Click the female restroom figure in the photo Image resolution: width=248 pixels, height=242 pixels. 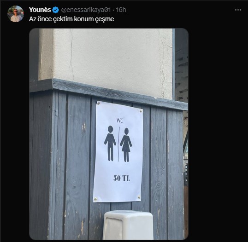click(x=126, y=145)
